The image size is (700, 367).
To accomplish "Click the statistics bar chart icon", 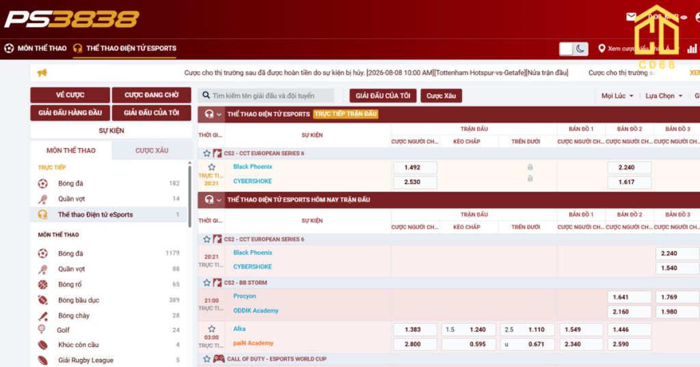I will pos(692,48).
